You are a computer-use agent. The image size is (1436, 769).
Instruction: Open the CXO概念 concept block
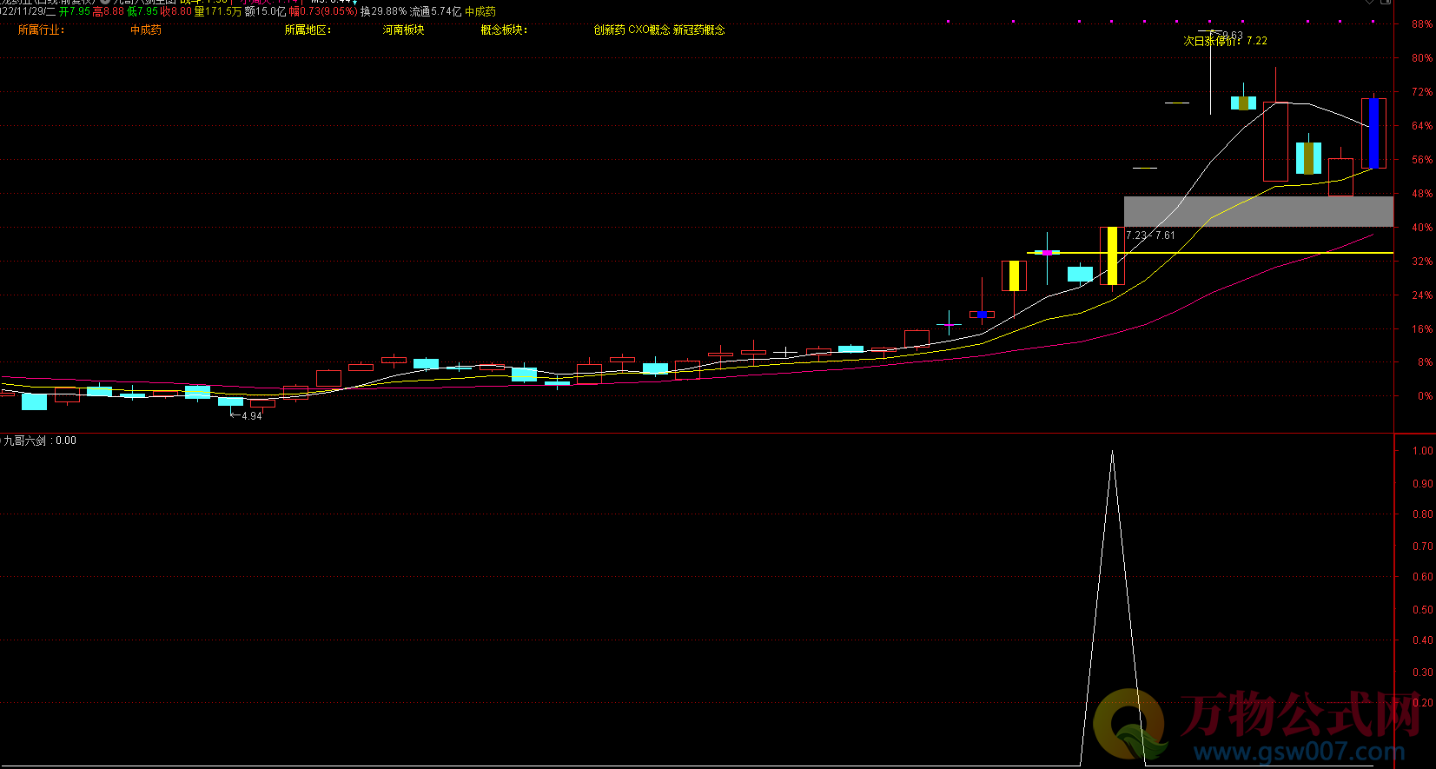649,30
